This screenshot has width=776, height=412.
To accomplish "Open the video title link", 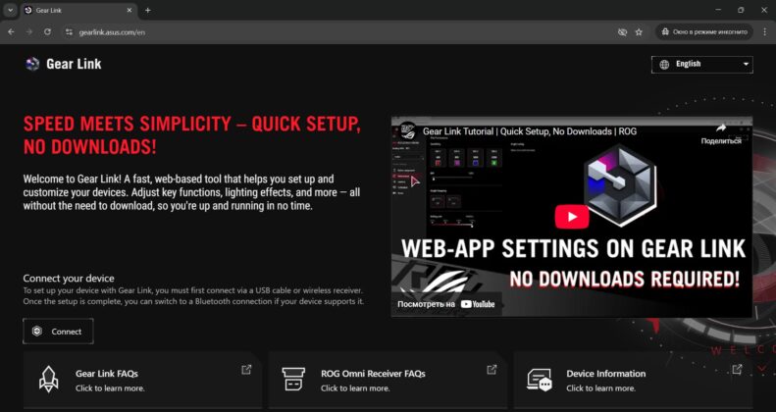I will 530,131.
